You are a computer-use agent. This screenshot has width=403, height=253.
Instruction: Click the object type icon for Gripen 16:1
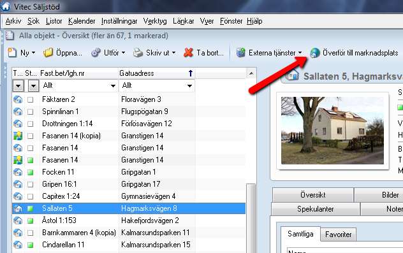[18, 184]
